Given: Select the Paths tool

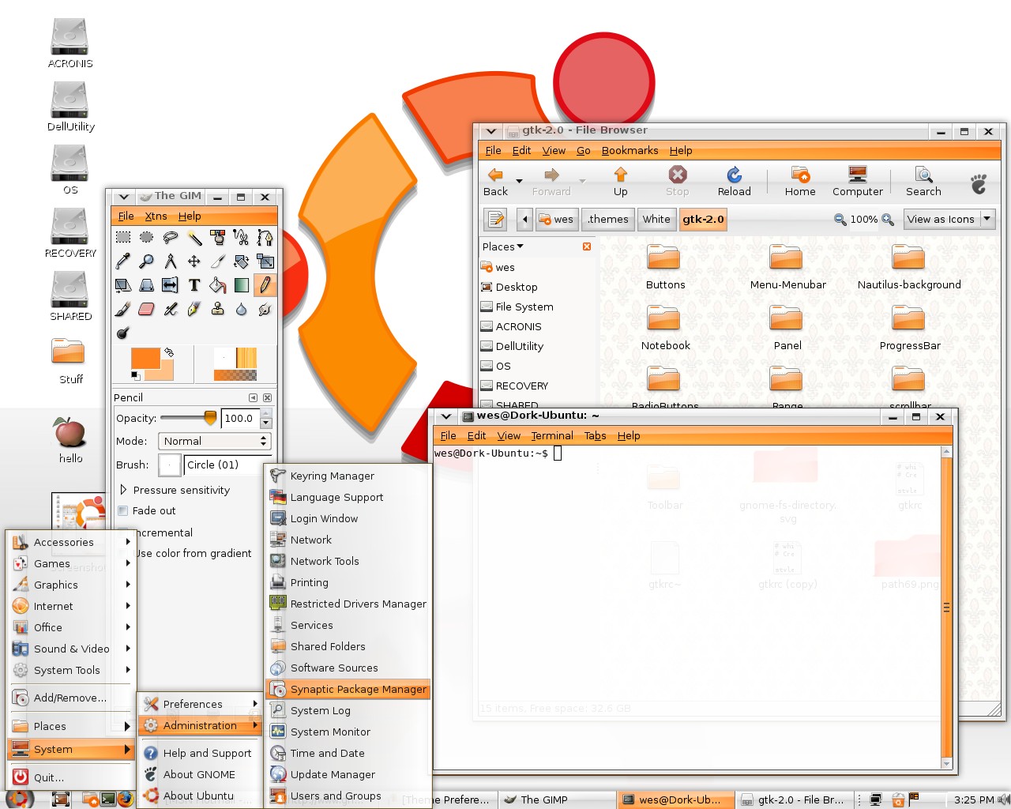Looking at the screenshot, I should 265,237.
